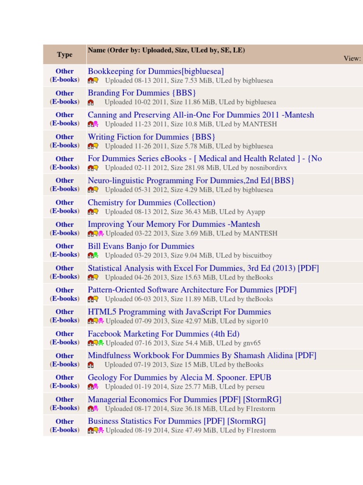This screenshot has width=363, height=485.
Task: Click magnet icon on Canning and Preserving row
Action: pyautogui.click(x=90, y=124)
